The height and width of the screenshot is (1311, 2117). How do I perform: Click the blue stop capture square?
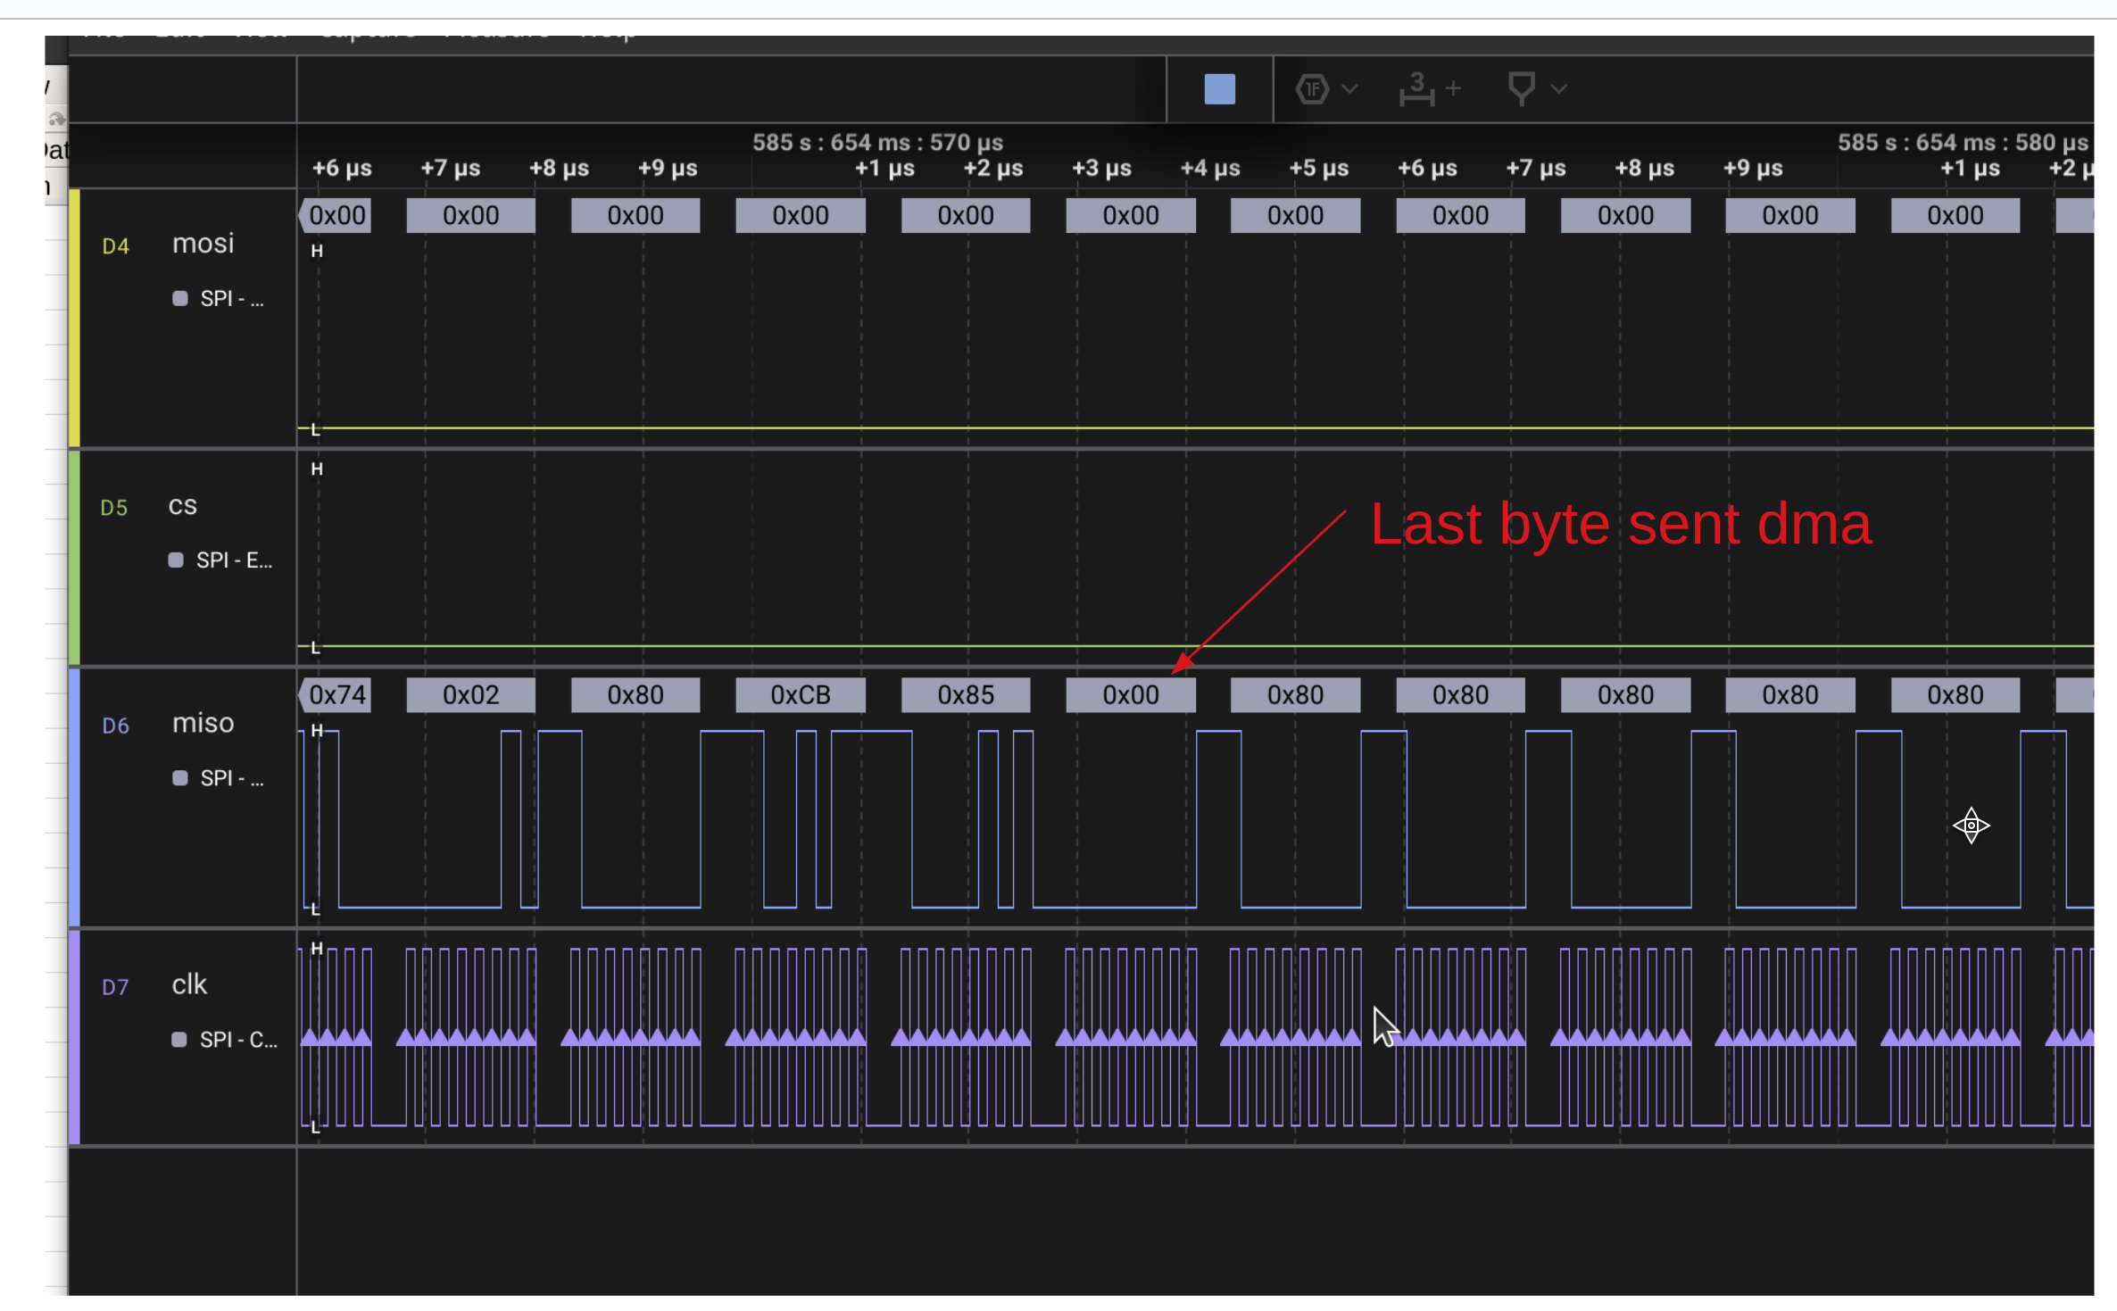tap(1218, 89)
